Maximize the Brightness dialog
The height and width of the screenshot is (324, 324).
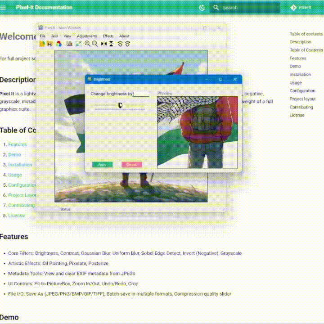point(220,79)
